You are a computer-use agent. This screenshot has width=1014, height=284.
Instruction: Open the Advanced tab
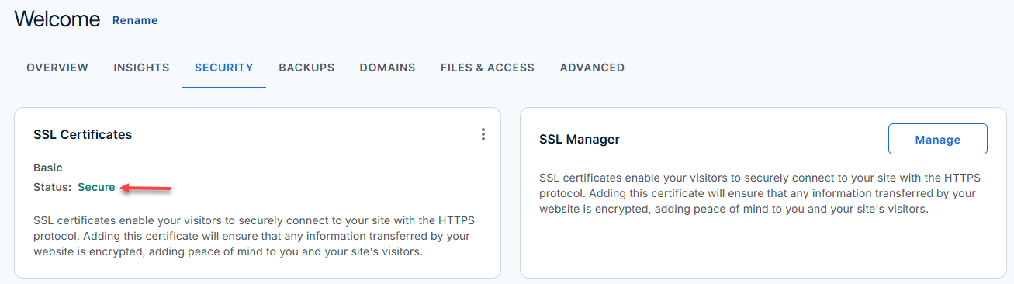(x=592, y=68)
